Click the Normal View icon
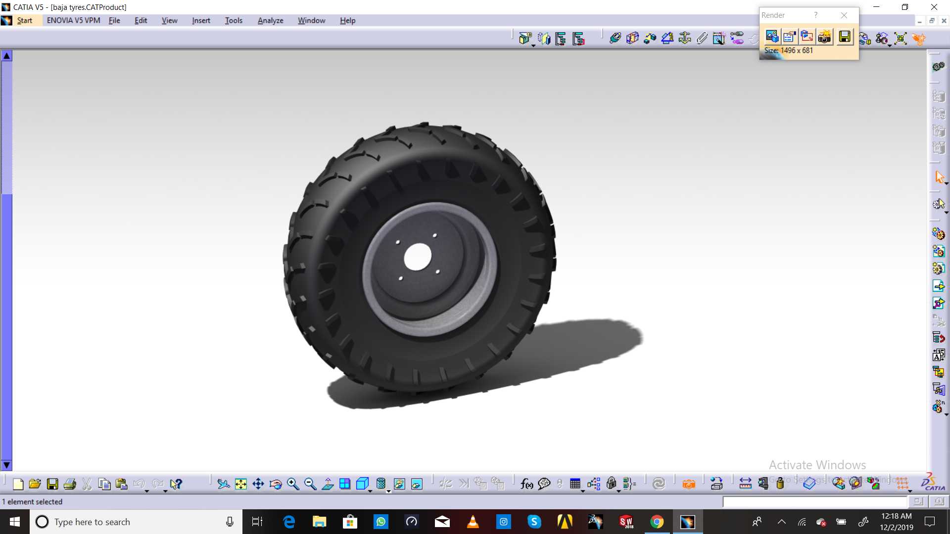The image size is (950, 534). pyautogui.click(x=328, y=484)
